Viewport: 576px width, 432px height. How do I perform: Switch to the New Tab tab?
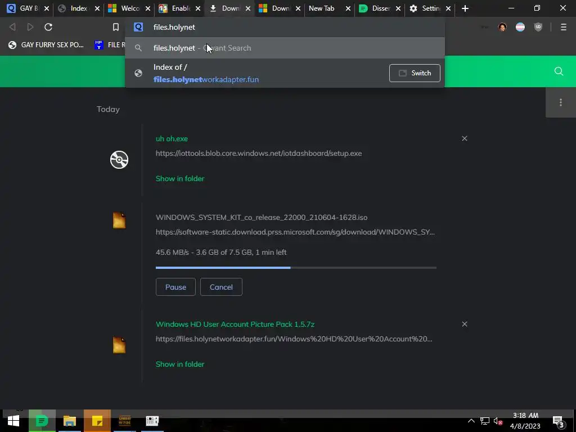(329, 8)
